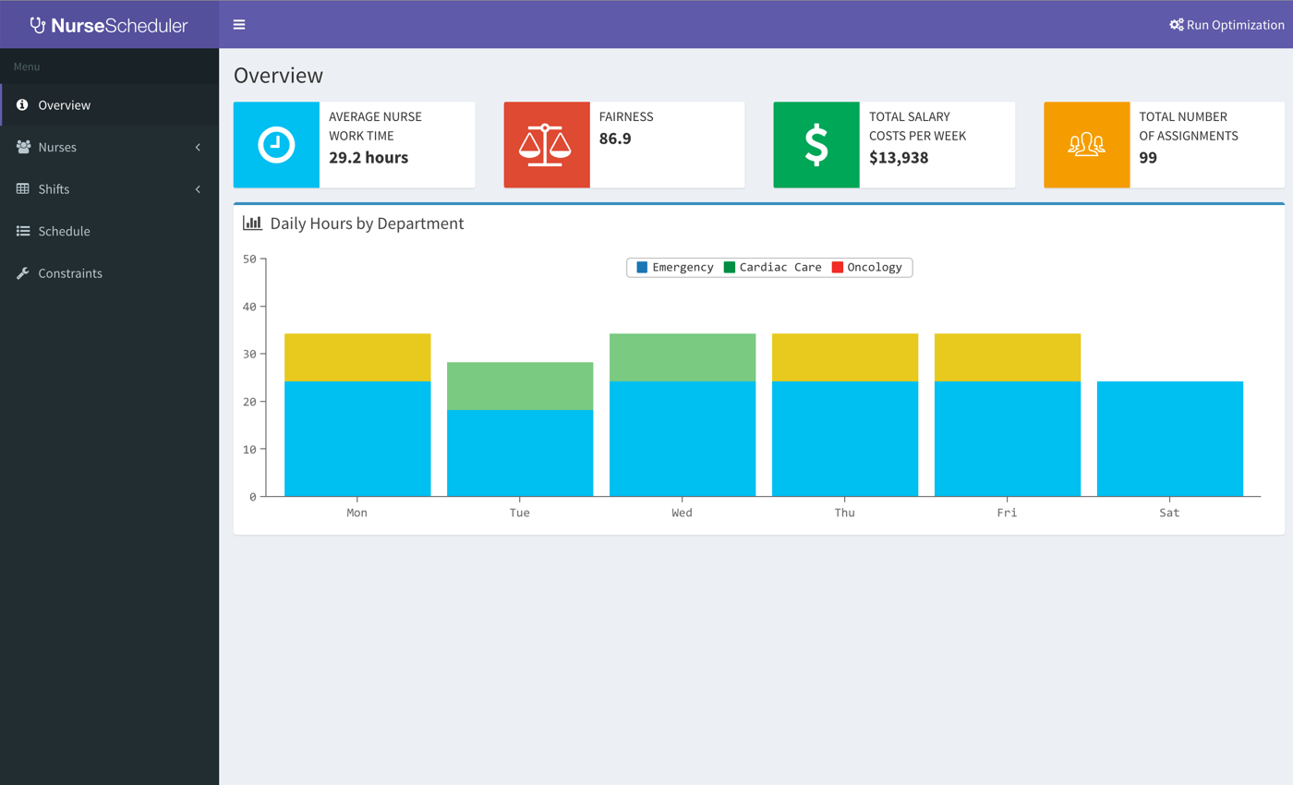Click the dollar sign salary icon
The height and width of the screenshot is (785, 1293).
pyautogui.click(x=816, y=145)
